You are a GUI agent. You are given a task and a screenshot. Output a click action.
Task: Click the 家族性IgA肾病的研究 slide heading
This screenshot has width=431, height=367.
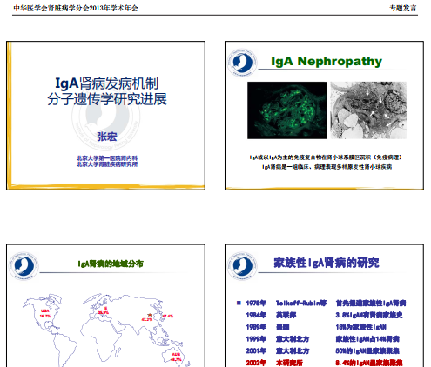327,263
